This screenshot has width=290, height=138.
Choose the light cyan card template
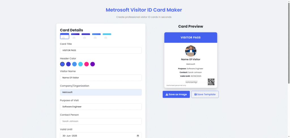107,36
